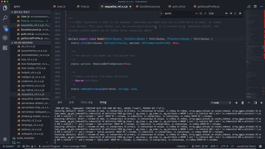
Task: Maximize the panel with the up chevron
Action: coord(249,103)
